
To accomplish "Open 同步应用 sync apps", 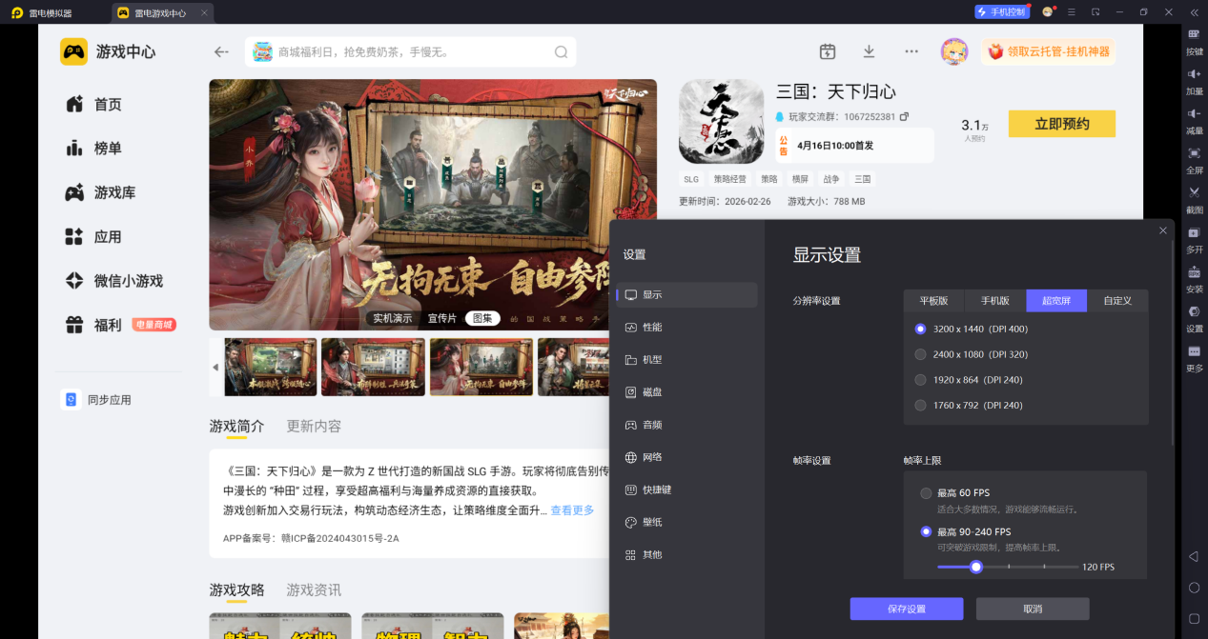I will coord(96,400).
